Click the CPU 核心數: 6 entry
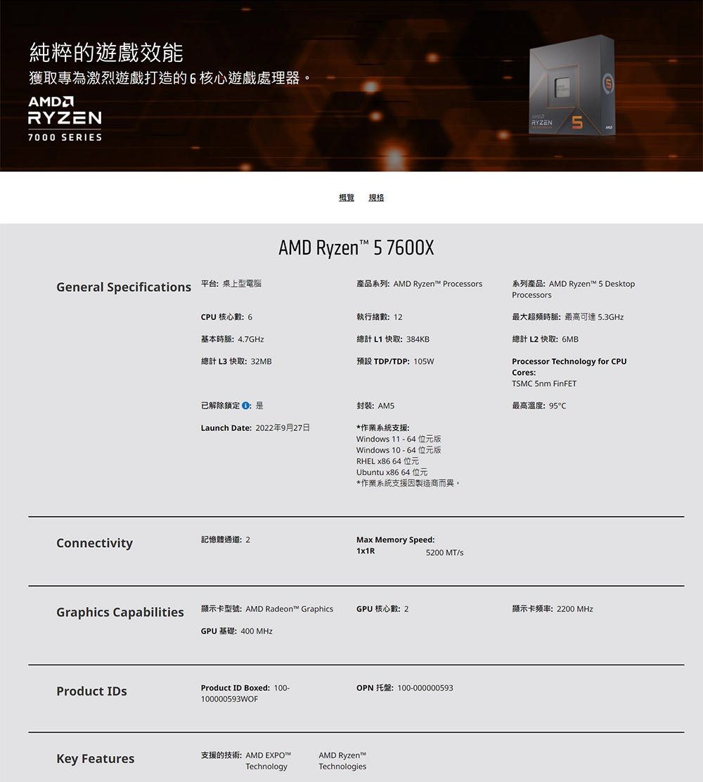 226,316
